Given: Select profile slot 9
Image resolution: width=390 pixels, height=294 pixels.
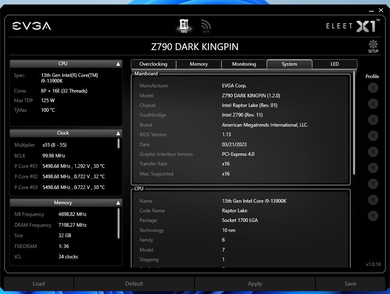Looking at the screenshot, I should (373, 216).
